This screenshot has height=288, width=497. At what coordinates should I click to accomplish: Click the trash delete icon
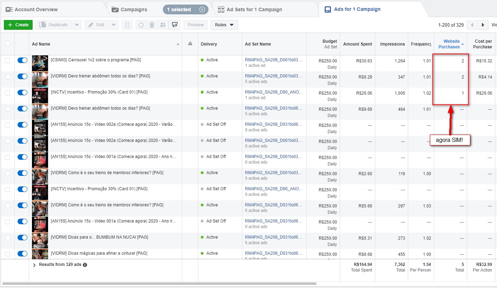coord(152,25)
